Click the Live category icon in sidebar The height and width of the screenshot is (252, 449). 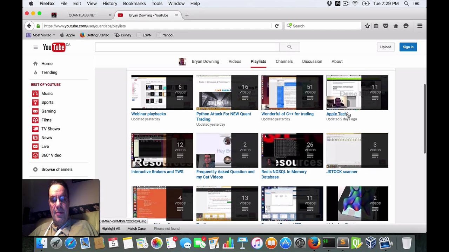coord(35,146)
